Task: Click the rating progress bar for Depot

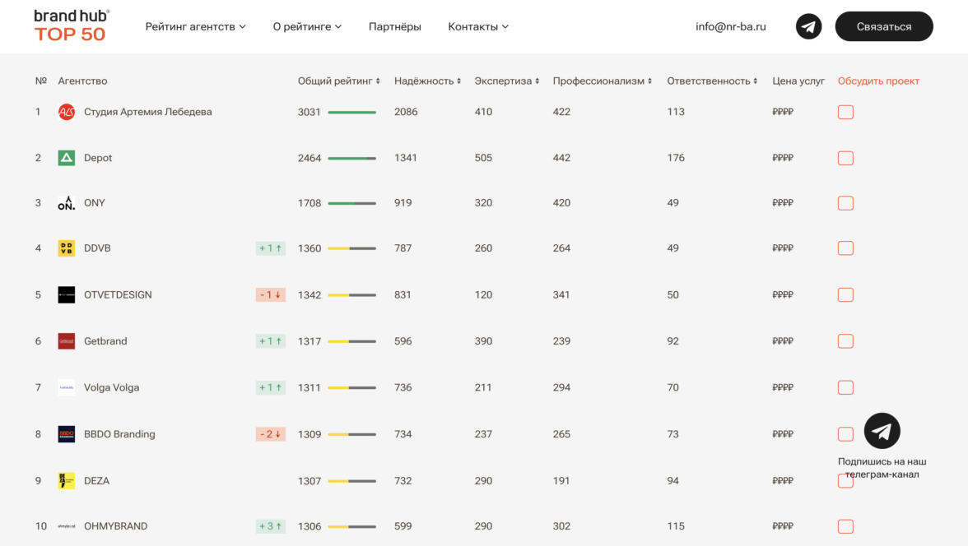Action: (351, 158)
